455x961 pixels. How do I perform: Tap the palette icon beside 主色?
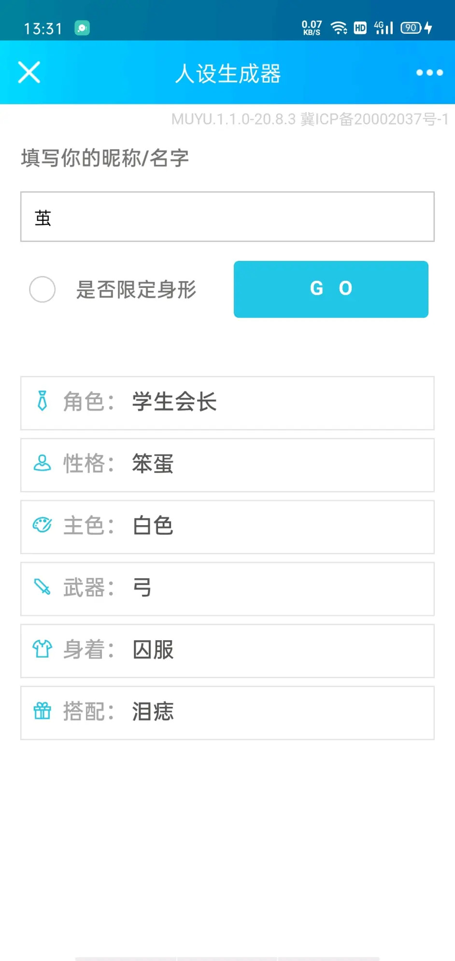click(x=43, y=525)
